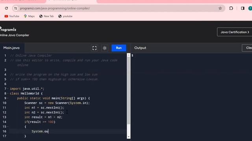The height and width of the screenshot is (141, 252).
Task: Click the high sum and low sum comment
Action: 54,74
